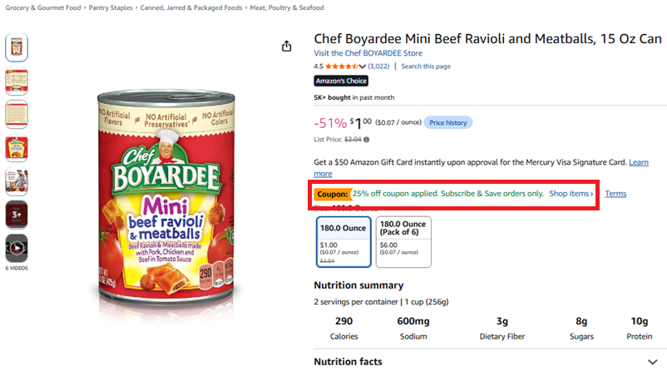The image size is (667, 371).
Task: Open coupon Terms link
Action: pos(615,194)
